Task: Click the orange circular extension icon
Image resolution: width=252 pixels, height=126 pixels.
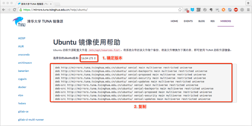Action: click(x=224, y=10)
